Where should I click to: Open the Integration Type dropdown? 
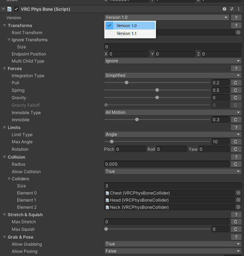pyautogui.click(x=173, y=75)
